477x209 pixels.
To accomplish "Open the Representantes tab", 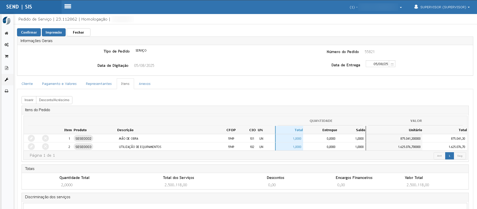I will point(99,84).
